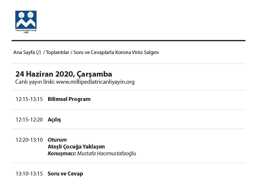Open the www.millipediatricanliyayin.org live stream link
This screenshot has height=185, width=257.
(95, 82)
